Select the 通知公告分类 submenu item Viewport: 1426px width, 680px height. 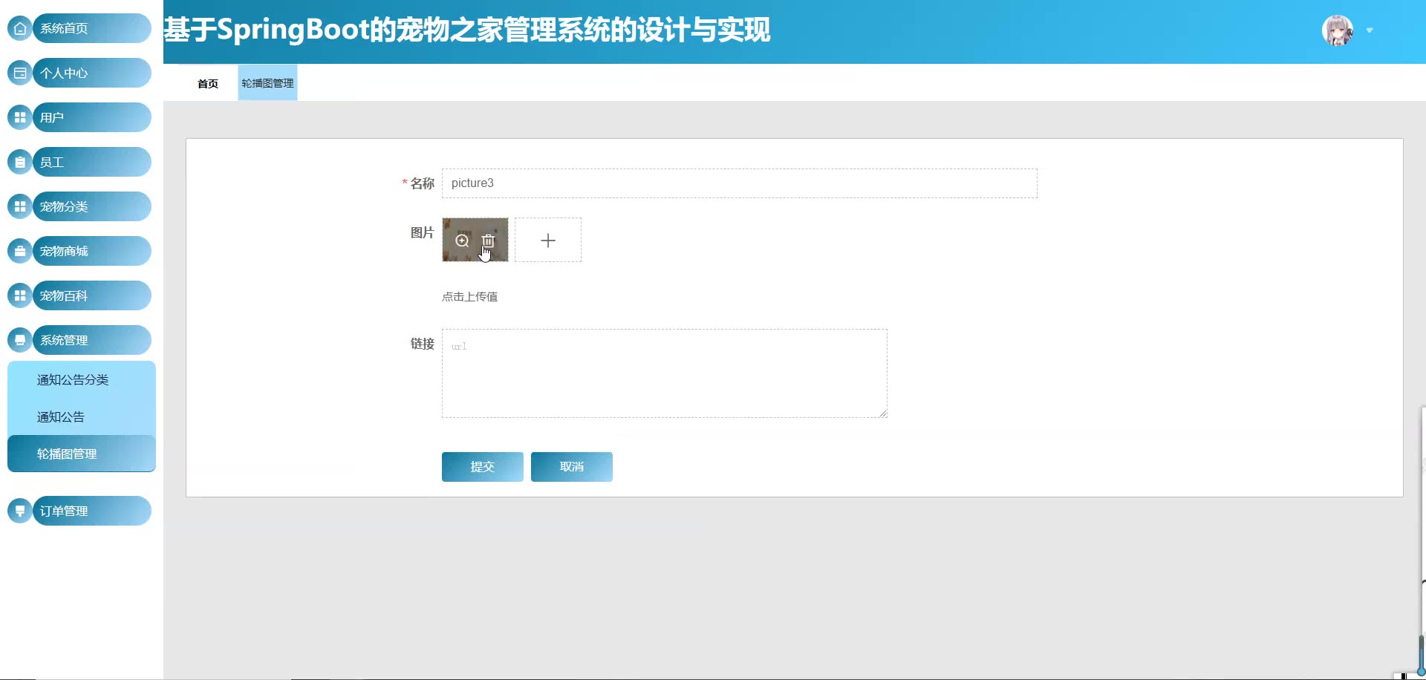coord(82,379)
